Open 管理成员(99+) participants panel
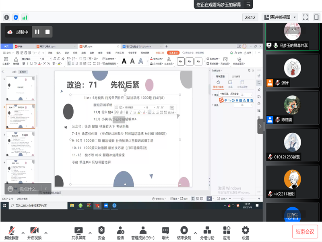This screenshot has width=322, height=242. pos(143,233)
